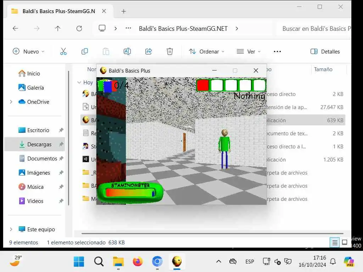363x272 pixels.
Task: Expand breadcrumb chevron after the monitor icon
Action: (116, 28)
